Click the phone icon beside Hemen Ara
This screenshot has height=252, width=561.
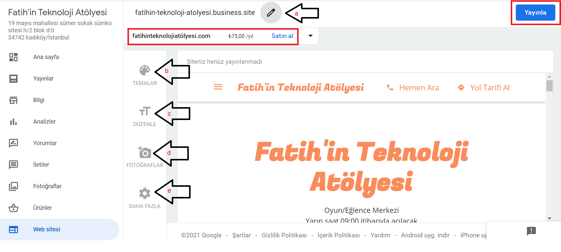[390, 87]
